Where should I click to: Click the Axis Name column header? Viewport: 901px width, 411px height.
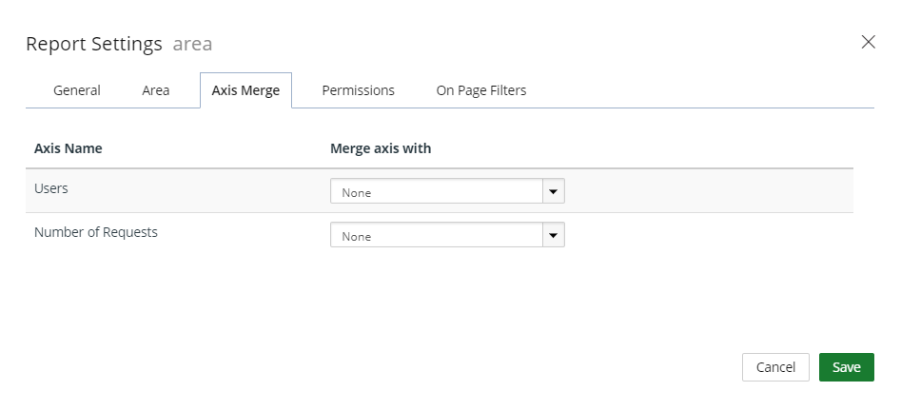pos(68,148)
